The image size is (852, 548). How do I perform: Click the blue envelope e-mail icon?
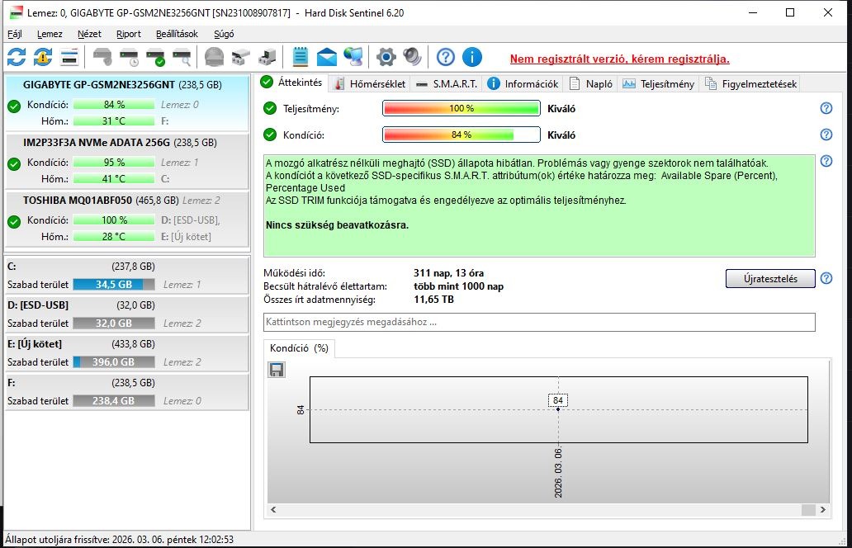coord(327,57)
